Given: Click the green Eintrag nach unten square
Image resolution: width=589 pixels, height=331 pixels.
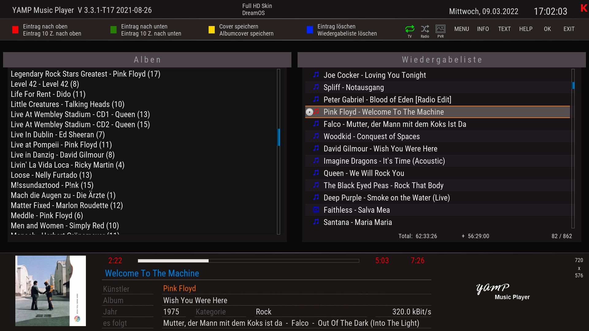Looking at the screenshot, I should click(114, 30).
